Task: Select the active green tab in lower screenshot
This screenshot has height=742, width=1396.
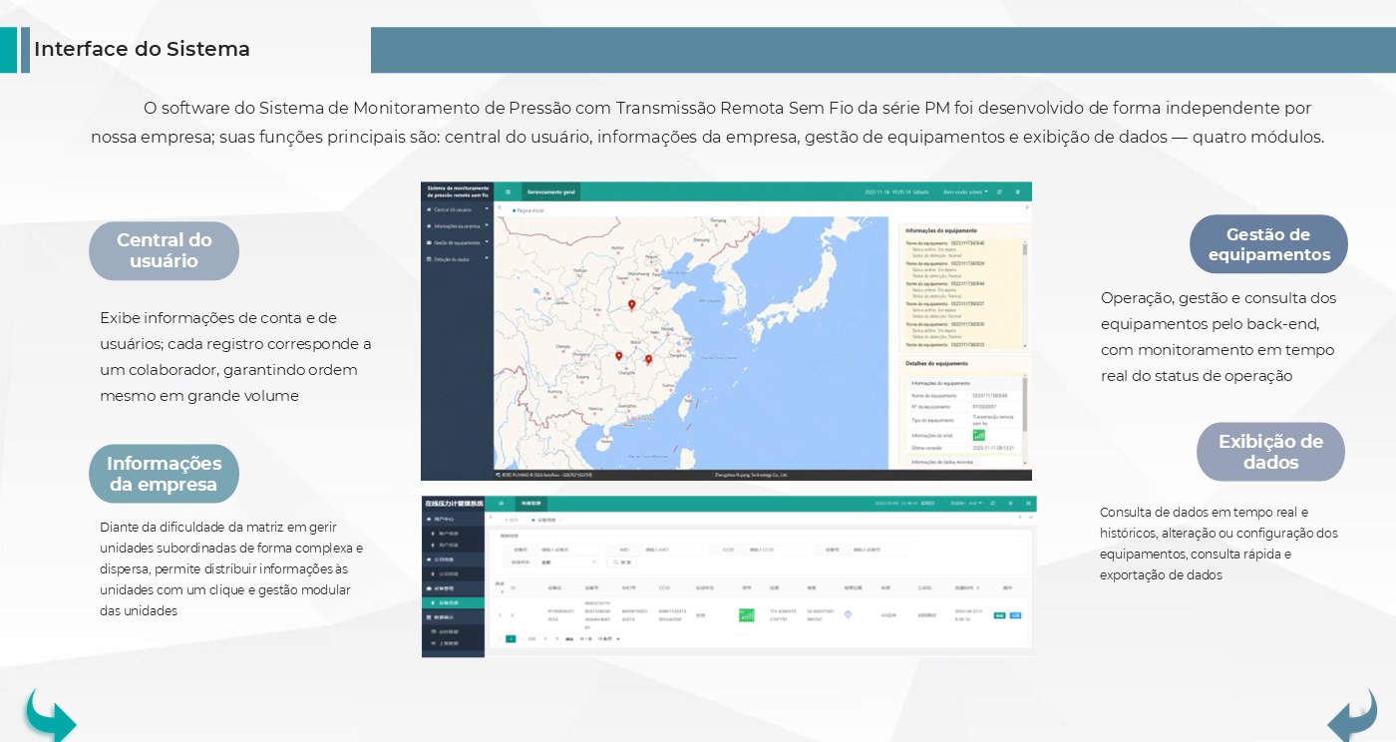Action: [x=531, y=503]
